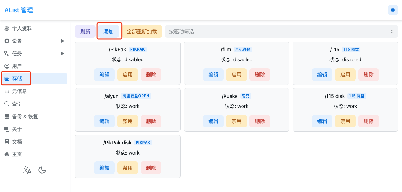Open 用户 in the sidebar menu
This screenshot has width=402, height=192.
17,66
